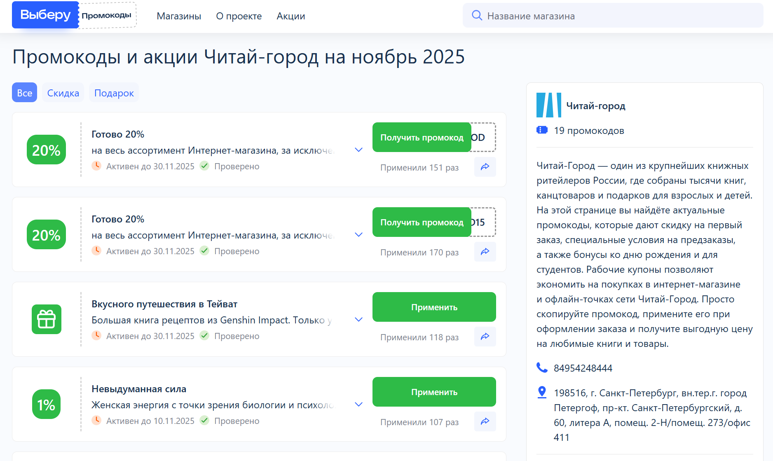Click the phone icon next to 84954248444
773x461 pixels.
point(541,368)
